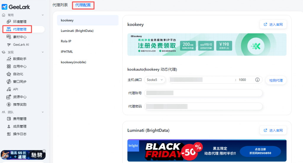Open the Socks5 protocol dropdown
This screenshot has height=163, width=303.
point(155,80)
